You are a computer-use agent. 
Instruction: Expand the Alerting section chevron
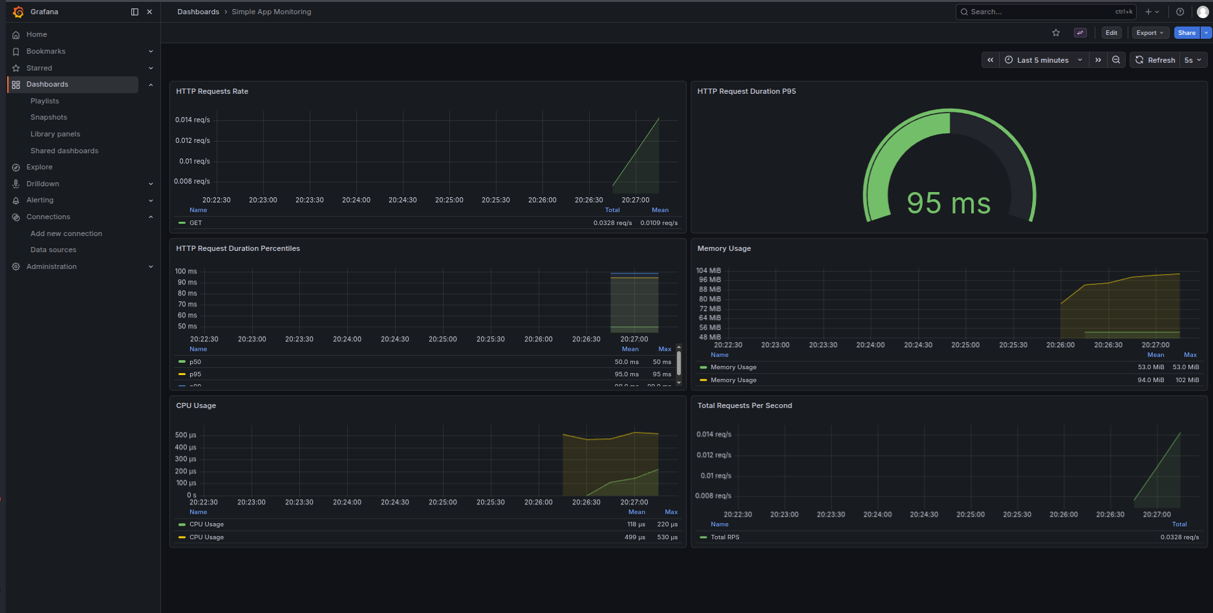tap(151, 200)
